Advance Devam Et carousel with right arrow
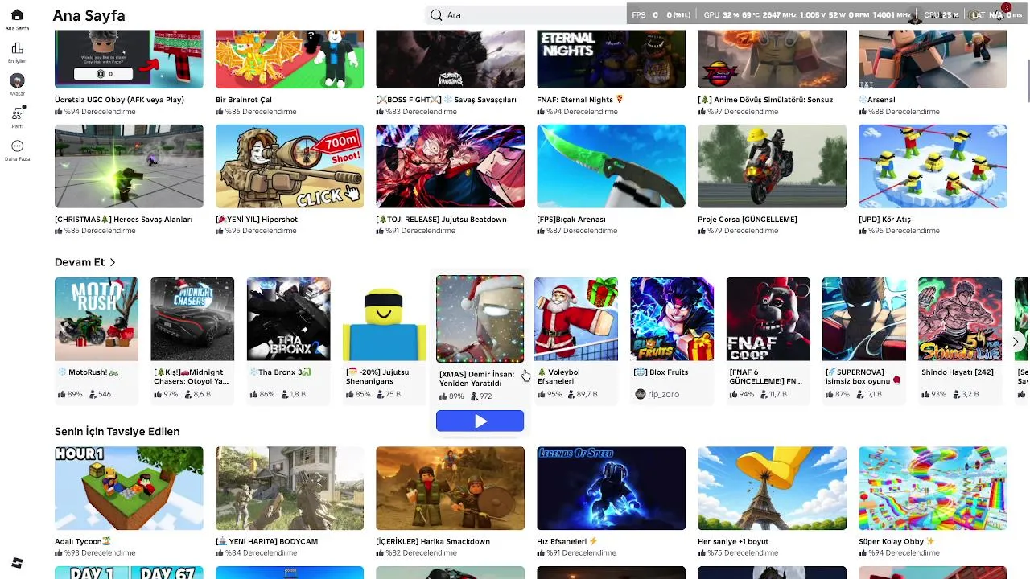Image resolution: width=1030 pixels, height=579 pixels. point(1016,342)
